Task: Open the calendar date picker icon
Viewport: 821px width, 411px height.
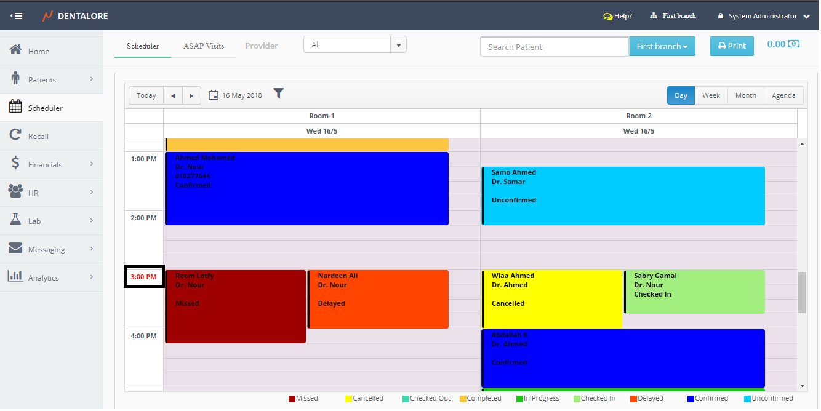Action: tap(214, 95)
